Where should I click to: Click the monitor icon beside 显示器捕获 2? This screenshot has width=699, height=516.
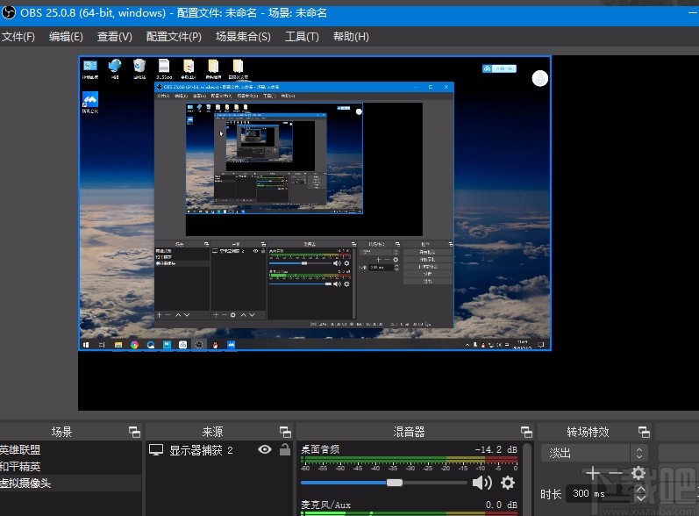point(156,450)
